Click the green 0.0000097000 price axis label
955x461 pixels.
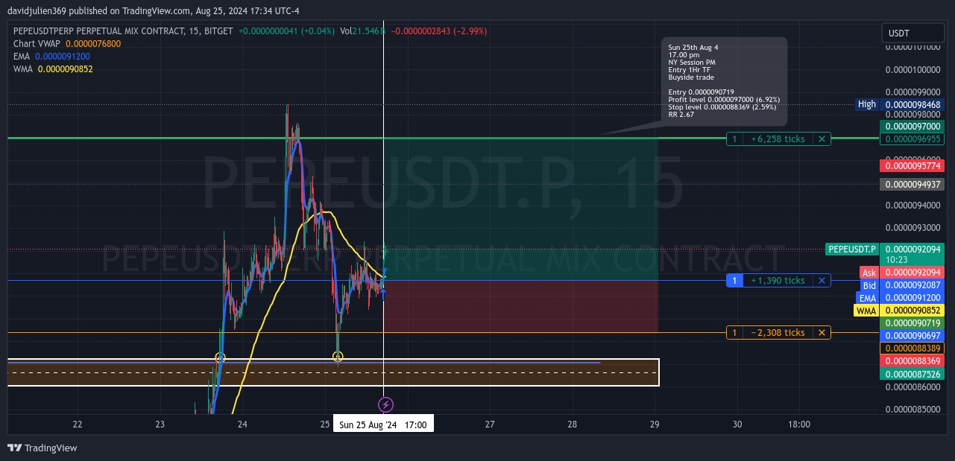pos(913,127)
